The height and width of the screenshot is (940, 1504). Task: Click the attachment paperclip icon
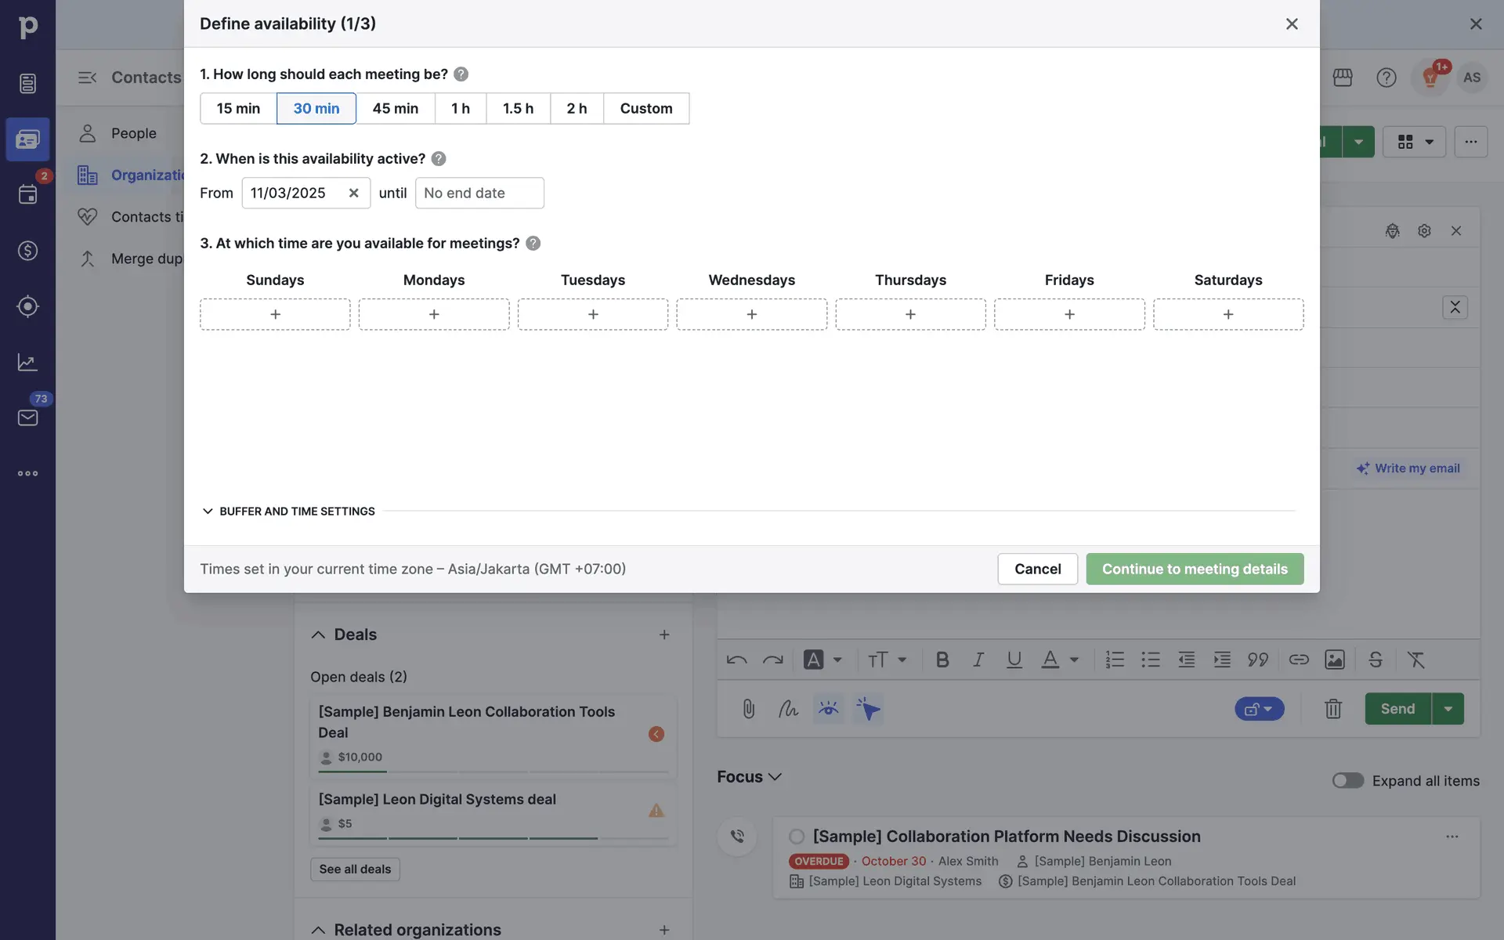(748, 709)
